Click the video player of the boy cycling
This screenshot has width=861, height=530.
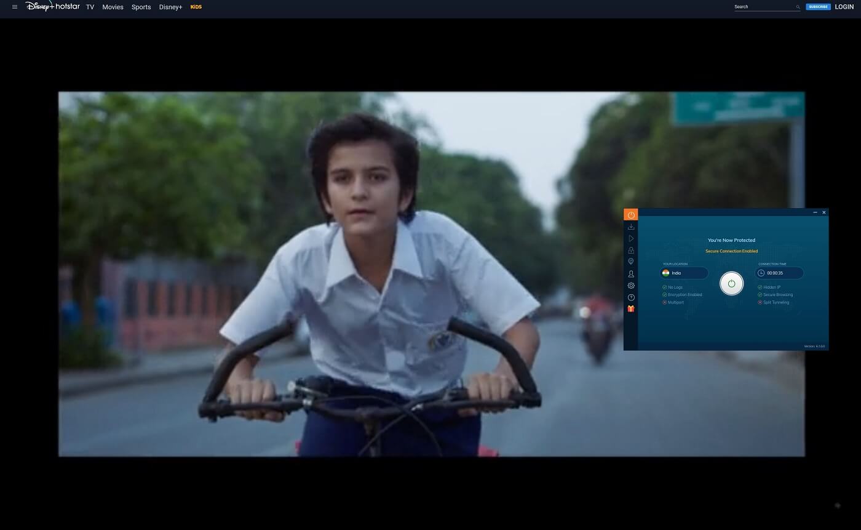pos(431,274)
